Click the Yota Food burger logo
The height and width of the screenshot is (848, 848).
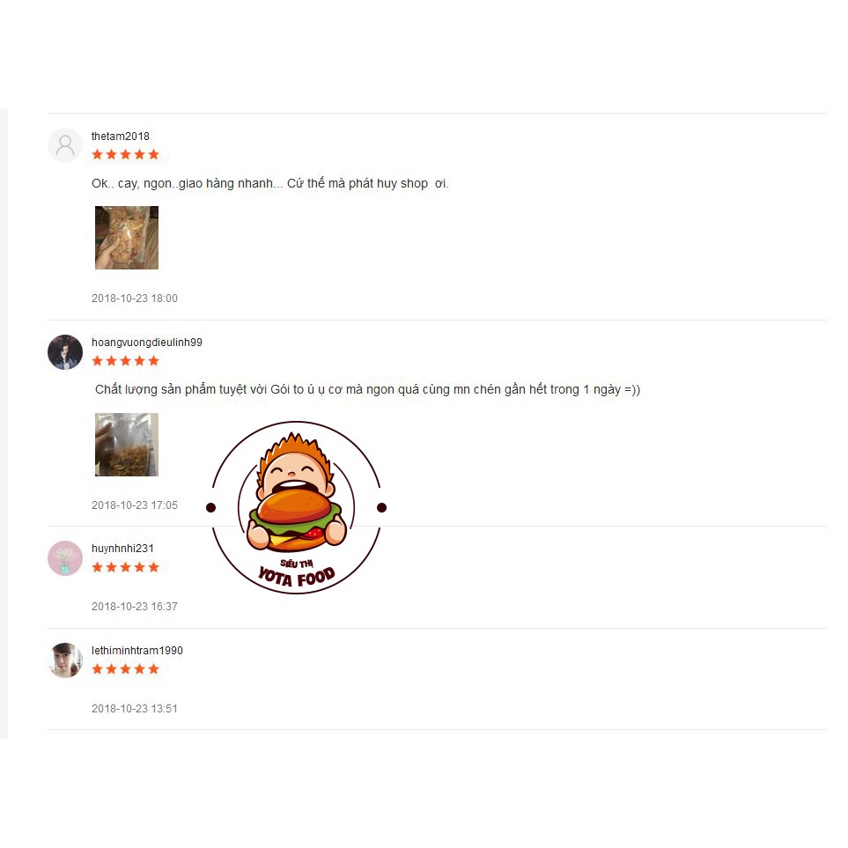click(x=297, y=507)
